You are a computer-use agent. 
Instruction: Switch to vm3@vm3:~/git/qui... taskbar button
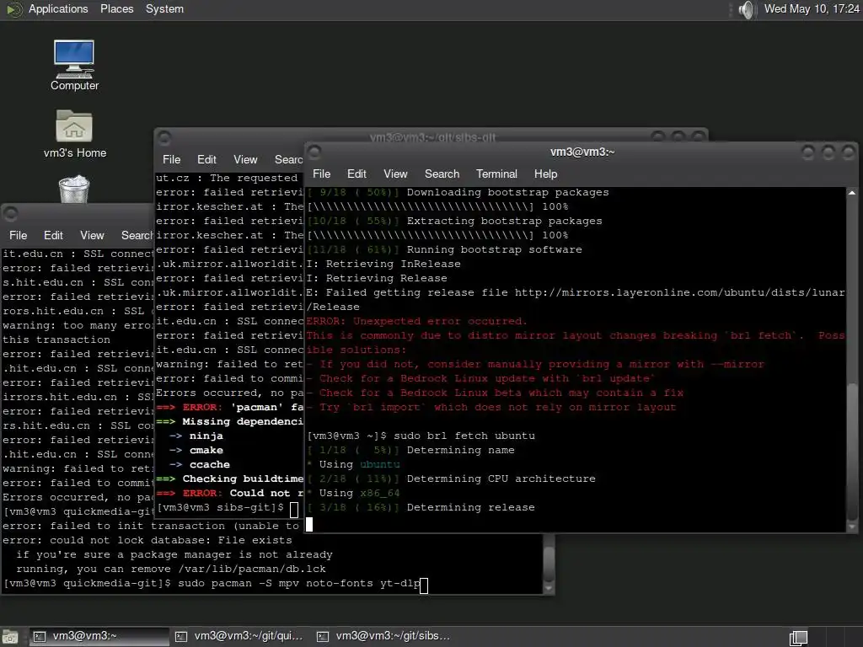(x=239, y=637)
